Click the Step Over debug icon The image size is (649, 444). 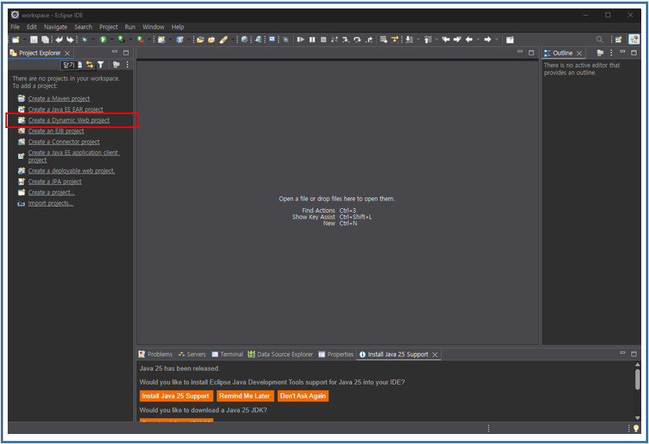point(358,39)
